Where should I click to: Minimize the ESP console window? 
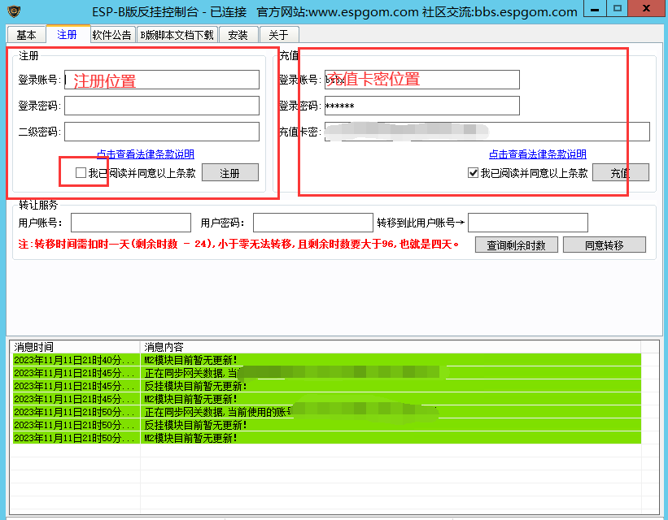point(595,8)
